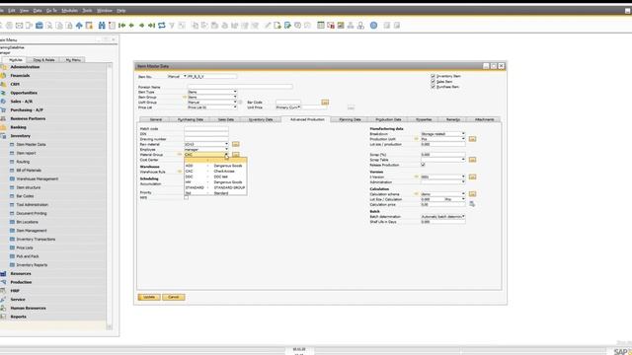This screenshot has width=632, height=355.
Task: Click the Filter funnel toolbar icon
Action: coord(172,26)
